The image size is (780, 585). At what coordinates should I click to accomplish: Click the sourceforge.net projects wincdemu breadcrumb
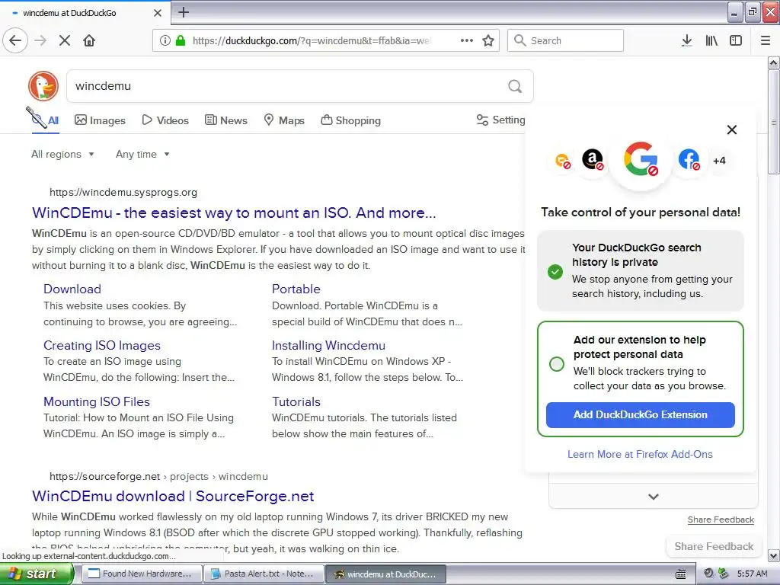pos(158,477)
